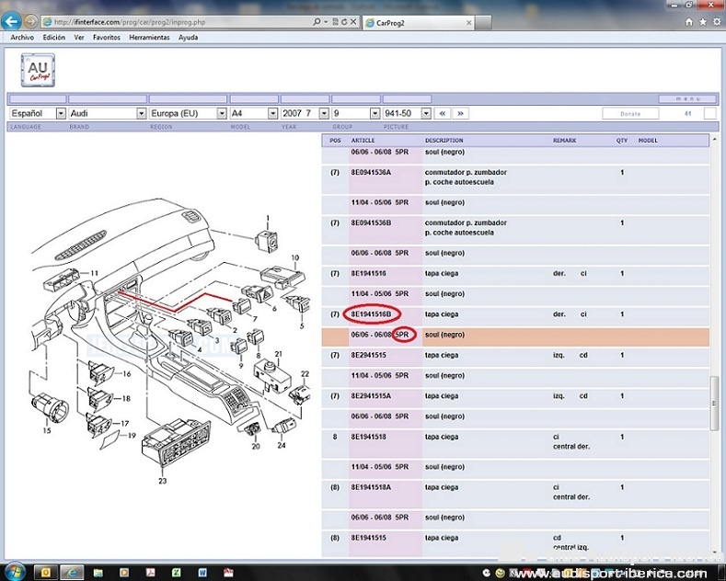Expand the picture 941-50 dropdown

tap(426, 113)
